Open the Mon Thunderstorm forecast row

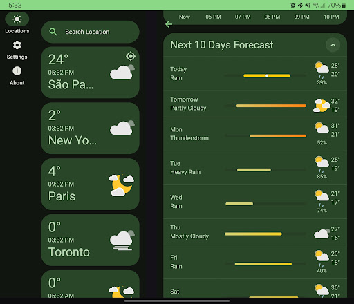click(x=255, y=134)
